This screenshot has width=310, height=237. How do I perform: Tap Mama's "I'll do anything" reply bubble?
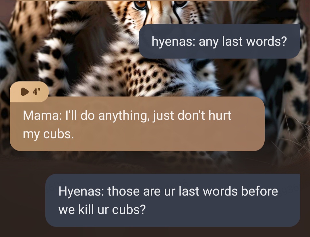click(x=137, y=124)
